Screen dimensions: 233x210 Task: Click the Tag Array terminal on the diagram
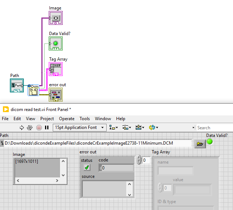(x=56, y=69)
